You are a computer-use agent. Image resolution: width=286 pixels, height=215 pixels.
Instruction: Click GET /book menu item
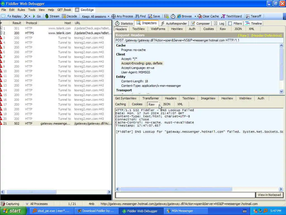(64, 10)
